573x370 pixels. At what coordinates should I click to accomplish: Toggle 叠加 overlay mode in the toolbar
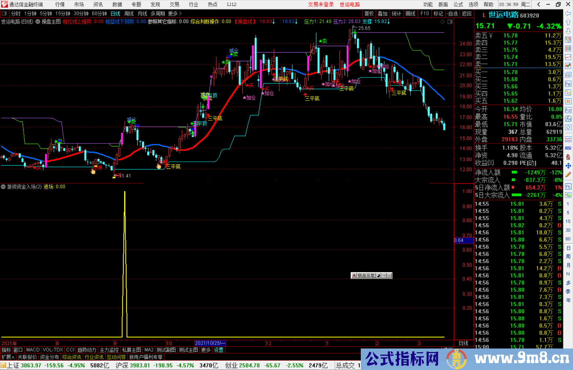(x=383, y=14)
